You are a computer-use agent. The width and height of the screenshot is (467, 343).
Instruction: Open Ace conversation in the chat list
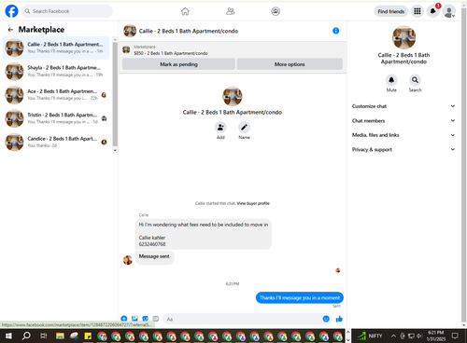[x=56, y=95]
